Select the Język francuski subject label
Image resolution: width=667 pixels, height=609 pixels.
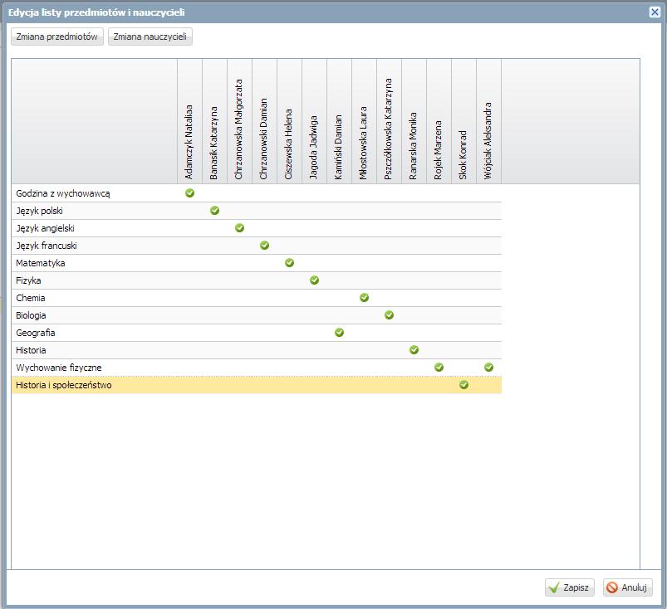47,246
